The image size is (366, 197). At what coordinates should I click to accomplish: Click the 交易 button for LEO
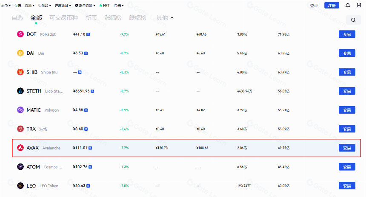347,186
